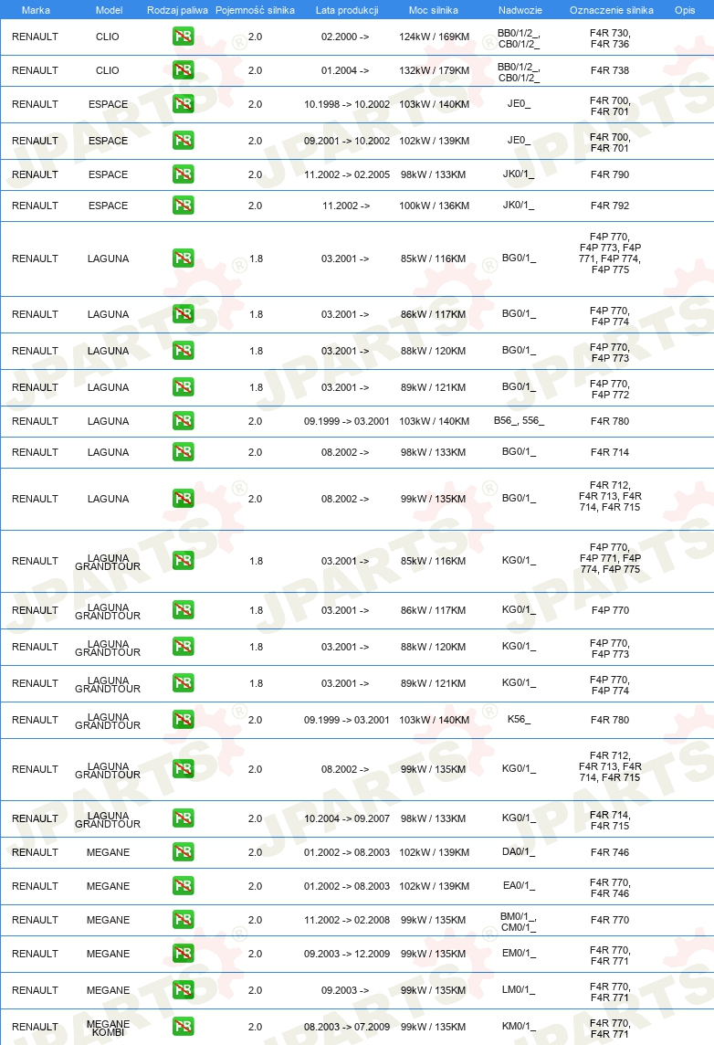Click the fuel icon in the LAGUNA BG0/1_ 99kW row
The image size is (714, 1045).
coord(184,499)
